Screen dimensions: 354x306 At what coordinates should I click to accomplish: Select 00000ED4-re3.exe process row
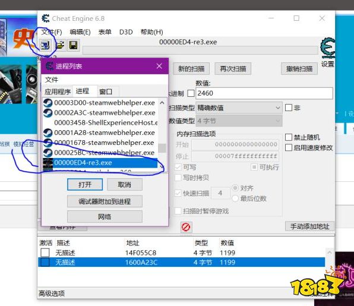(100, 163)
